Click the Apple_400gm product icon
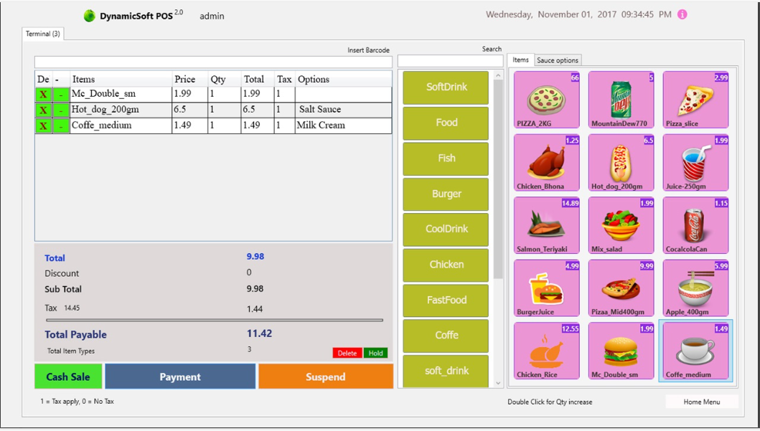This screenshot has height=431, width=760. click(x=695, y=288)
